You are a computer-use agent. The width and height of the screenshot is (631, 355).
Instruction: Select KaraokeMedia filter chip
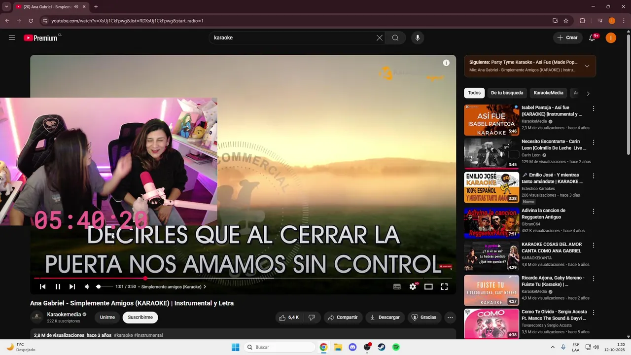pyautogui.click(x=548, y=93)
